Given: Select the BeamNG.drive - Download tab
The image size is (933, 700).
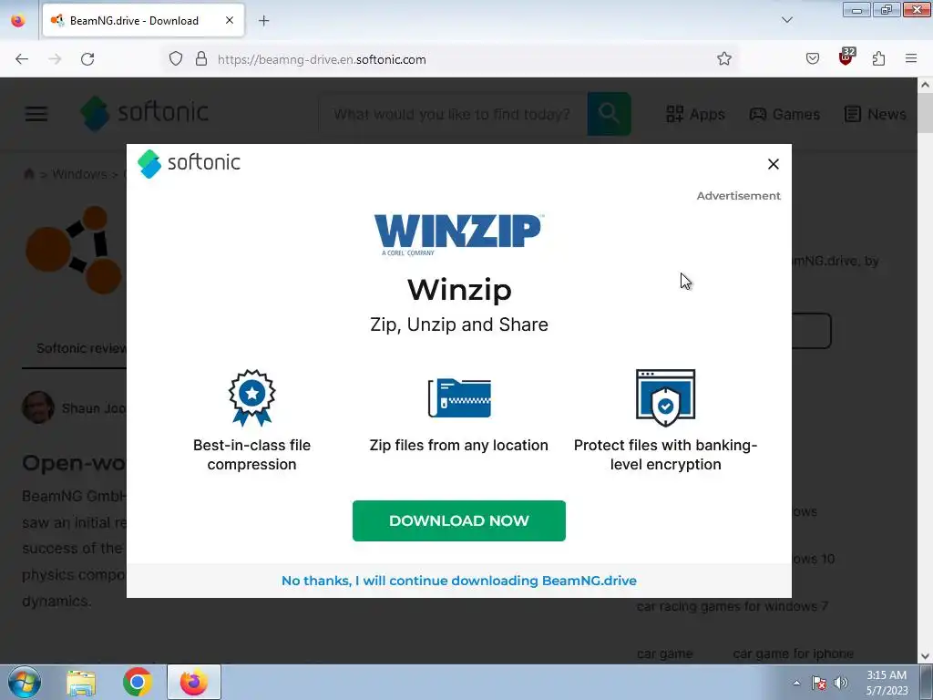Looking at the screenshot, I should 143,20.
